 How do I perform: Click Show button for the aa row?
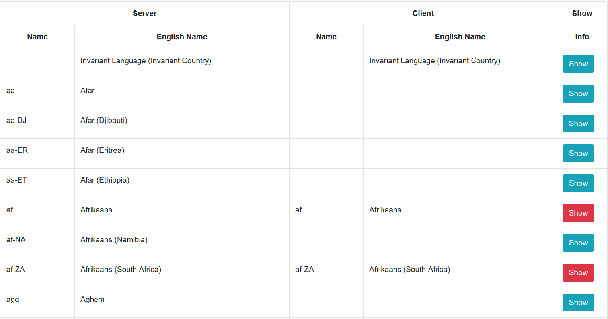tap(578, 93)
